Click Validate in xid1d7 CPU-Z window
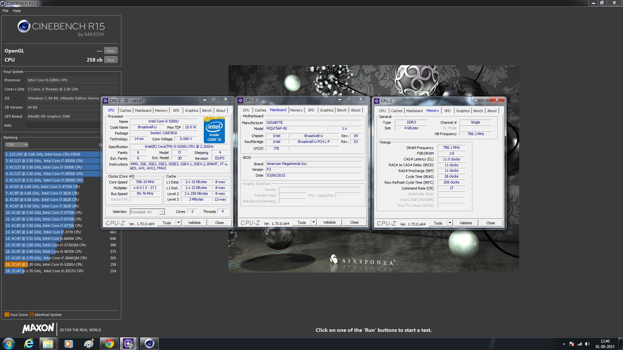This screenshot has width=623, height=350. point(194,223)
